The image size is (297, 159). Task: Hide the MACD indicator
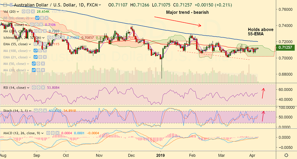[x=48, y=133]
